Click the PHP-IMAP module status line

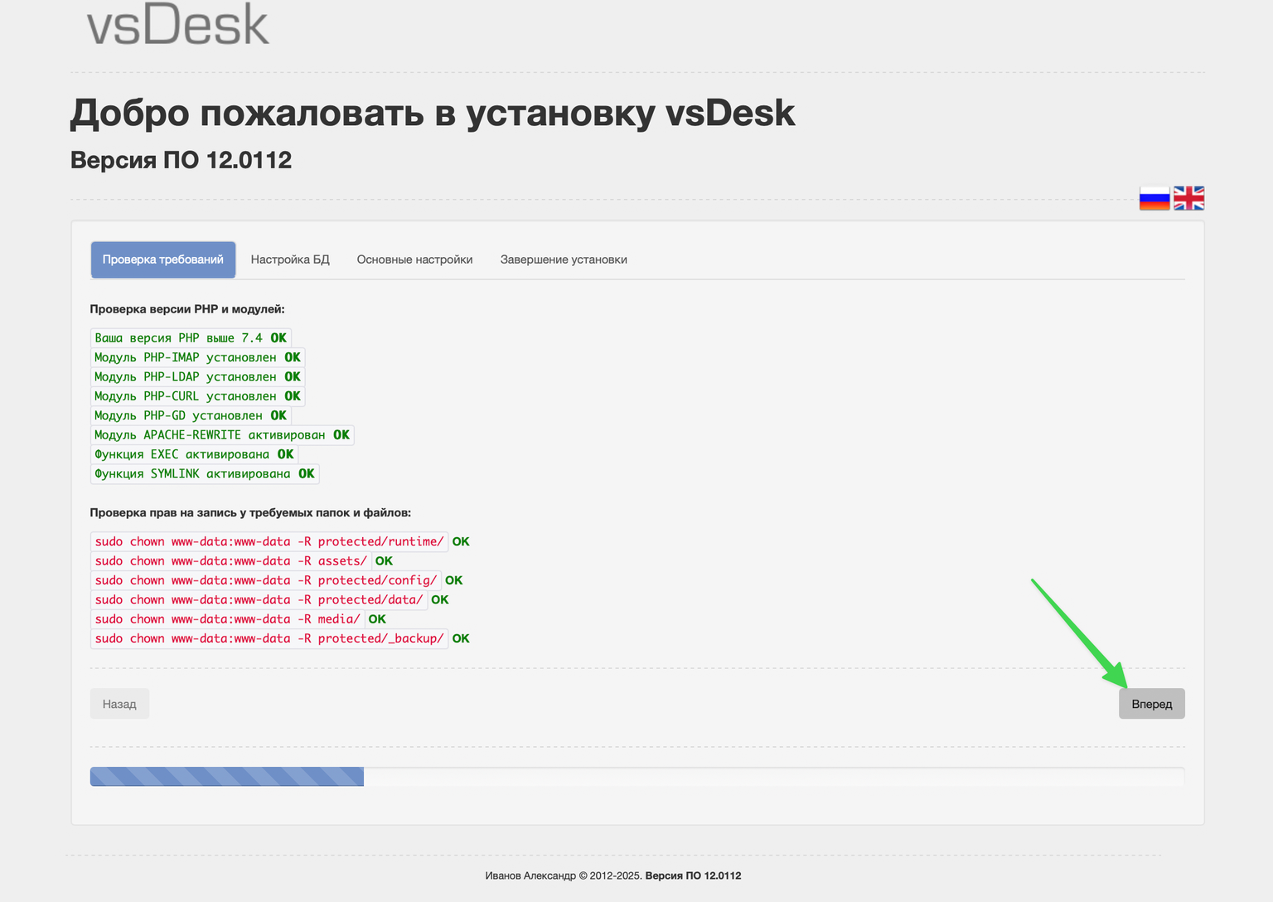click(197, 357)
